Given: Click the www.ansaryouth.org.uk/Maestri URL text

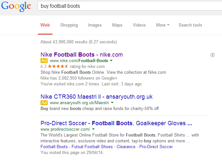Looking at the screenshot, I should [79, 103].
